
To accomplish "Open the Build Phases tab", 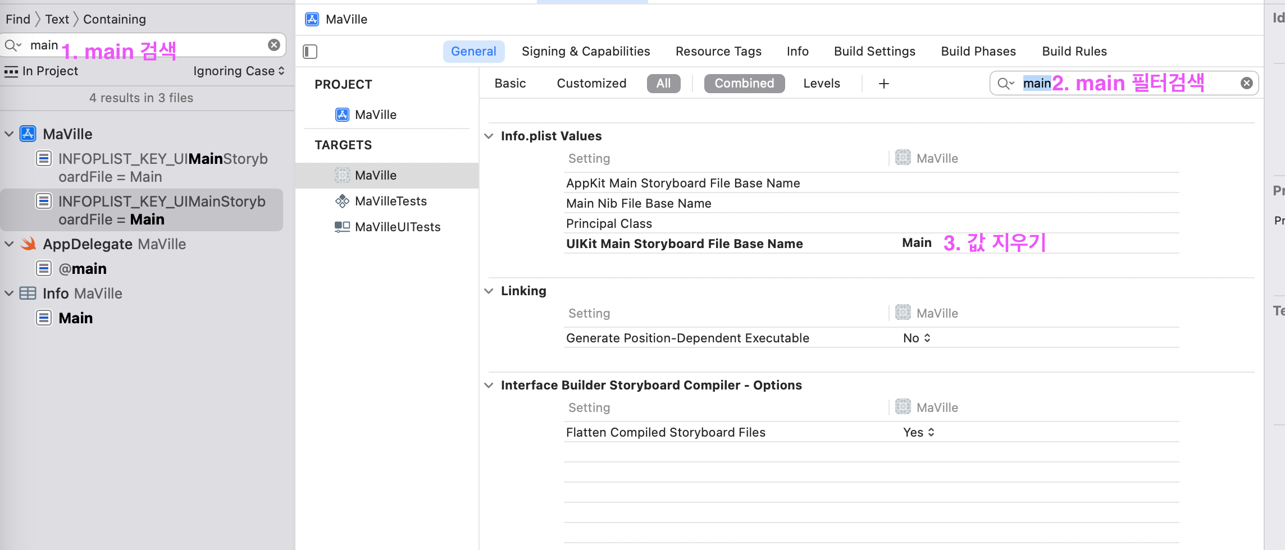I will [978, 51].
